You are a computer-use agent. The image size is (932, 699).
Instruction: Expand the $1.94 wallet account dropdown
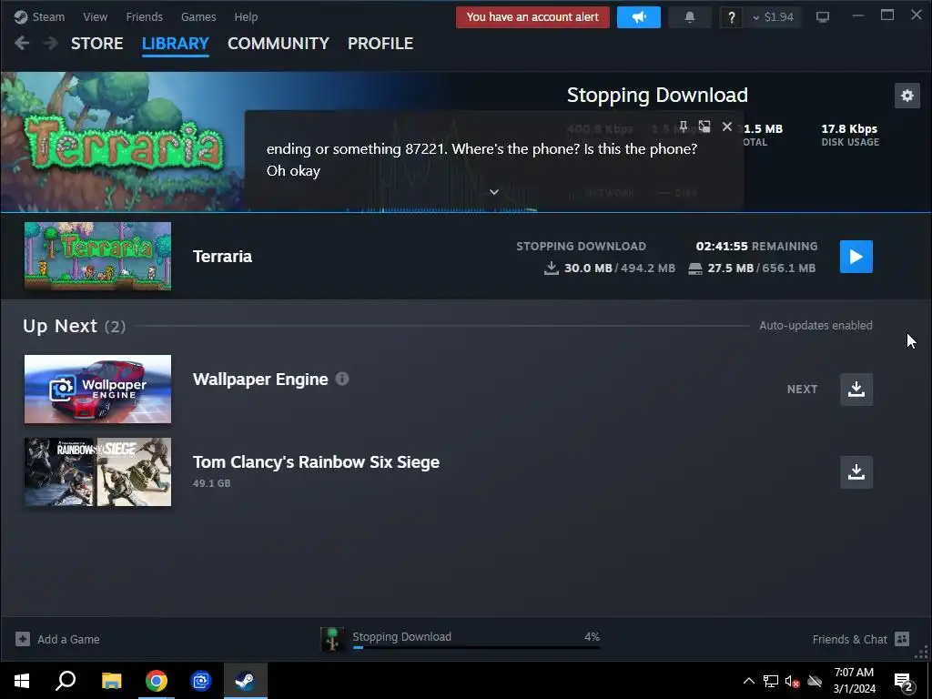tap(773, 17)
